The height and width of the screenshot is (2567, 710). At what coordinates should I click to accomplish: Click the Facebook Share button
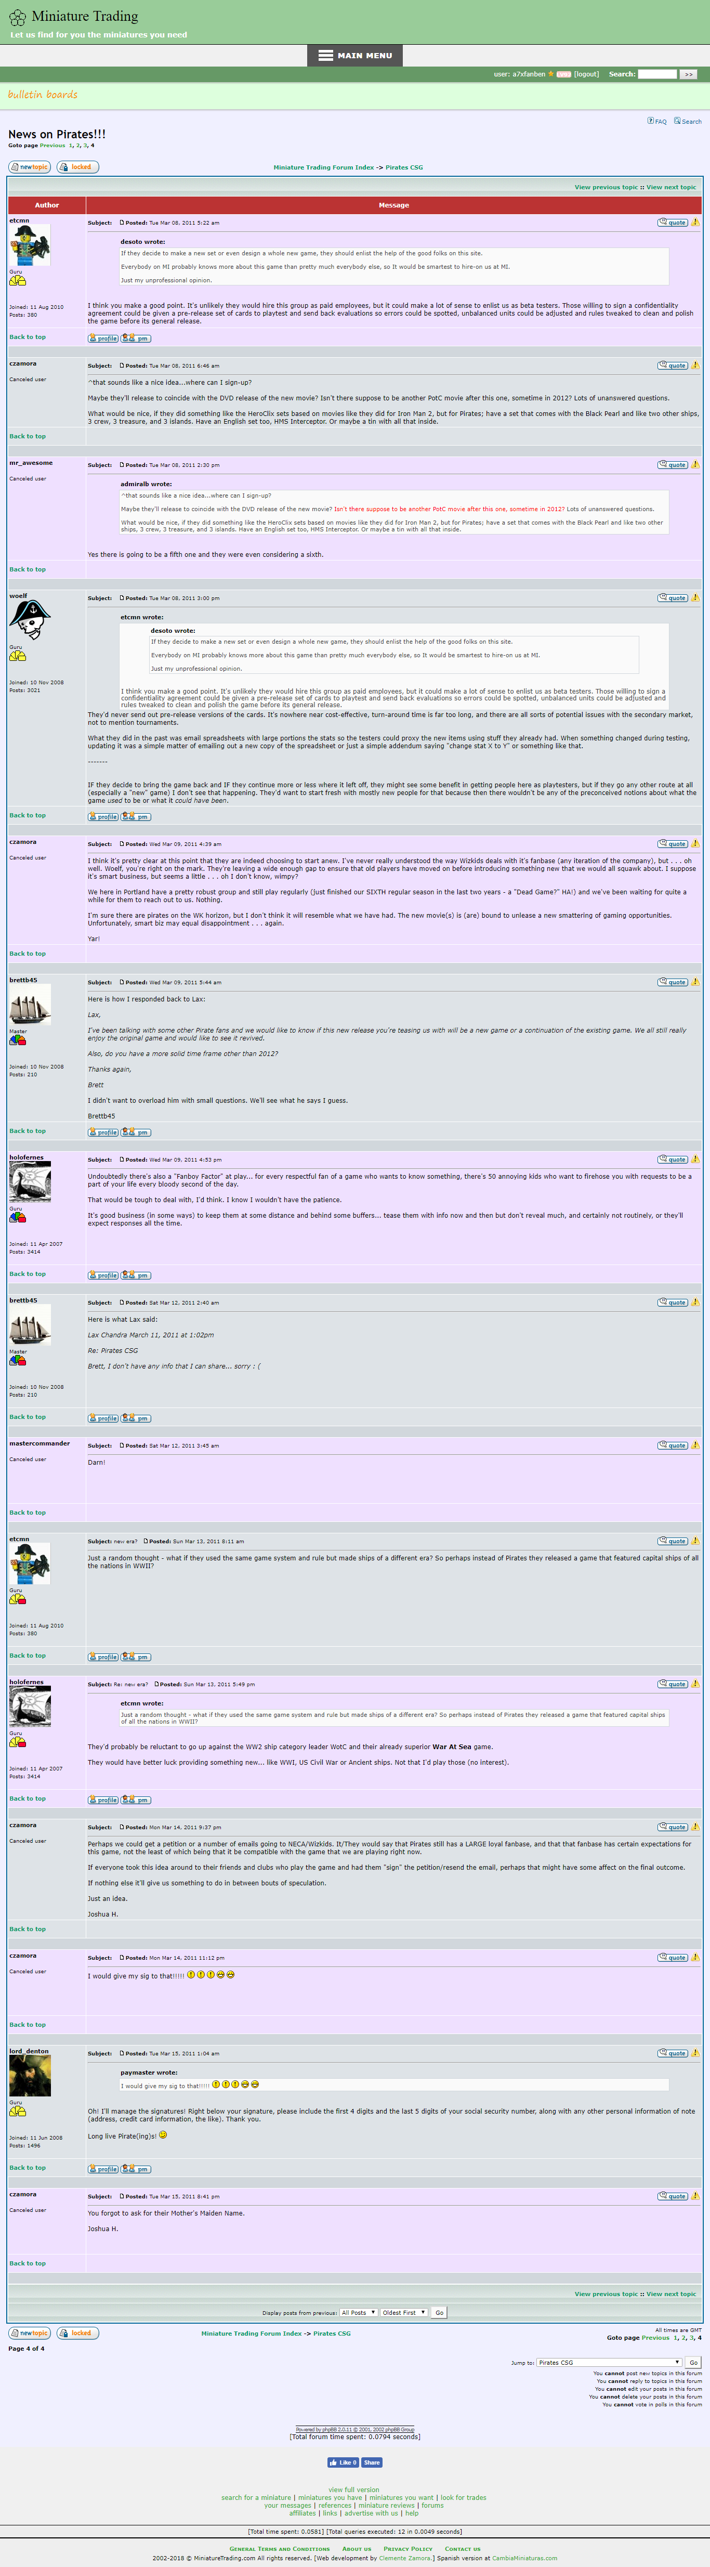(x=372, y=2462)
